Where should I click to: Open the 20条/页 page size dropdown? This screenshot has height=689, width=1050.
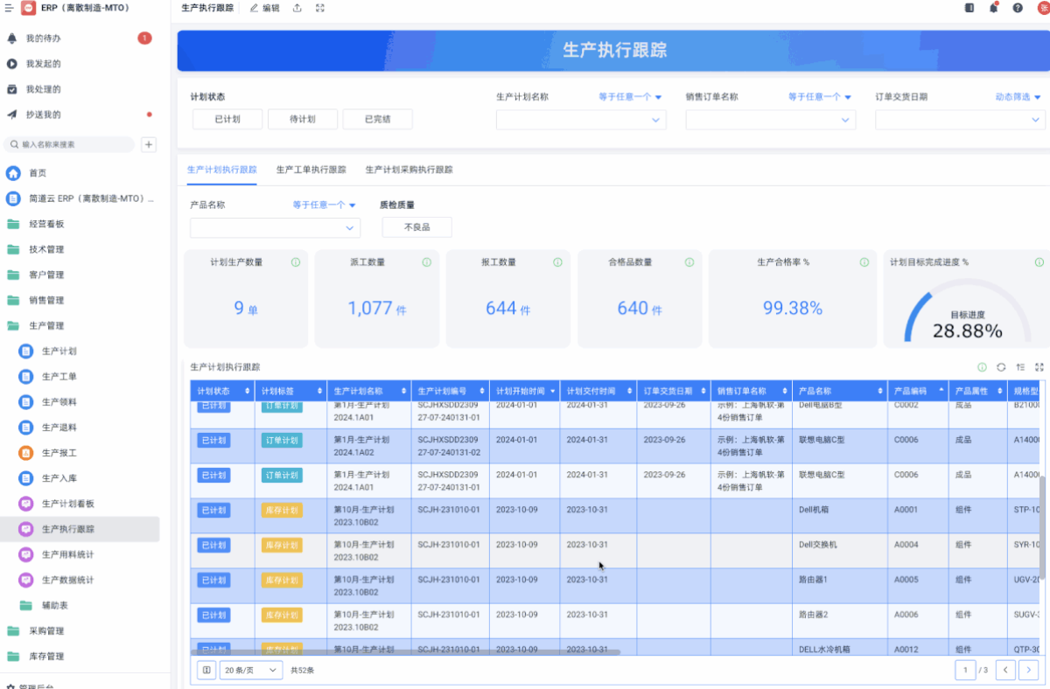click(250, 670)
